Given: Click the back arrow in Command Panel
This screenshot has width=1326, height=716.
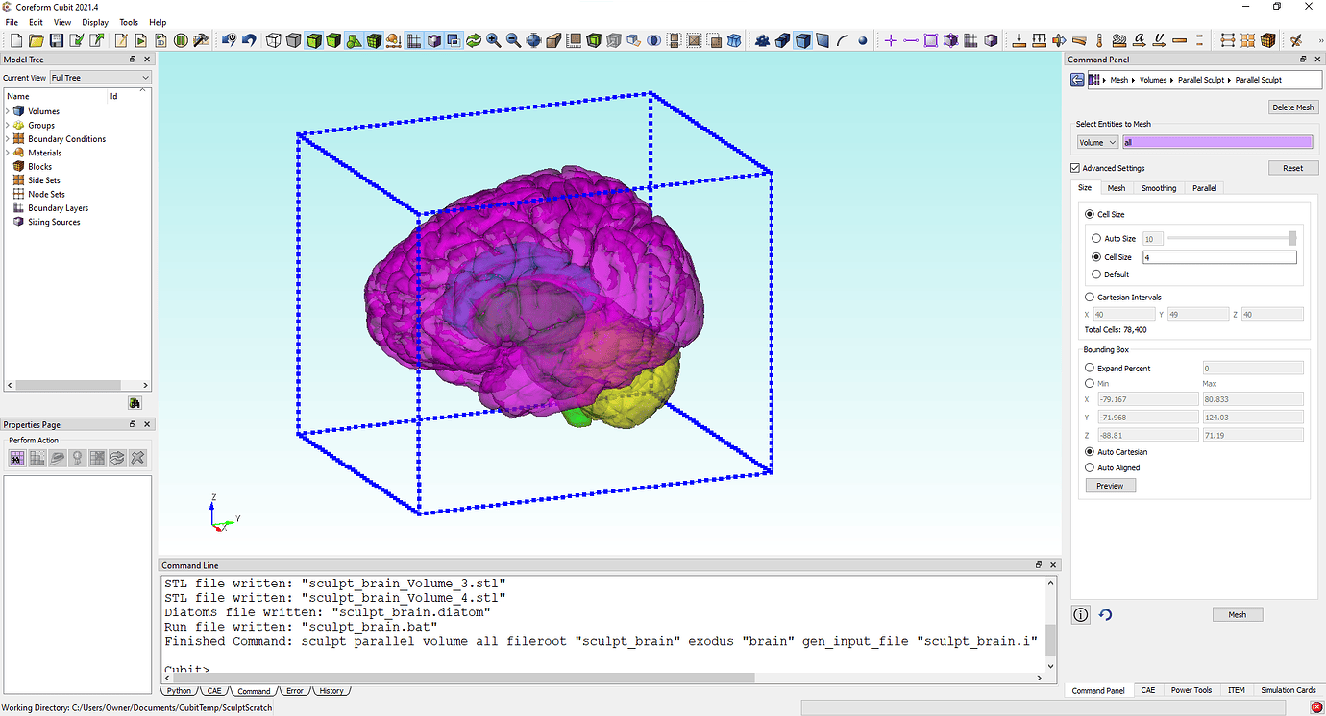Looking at the screenshot, I should pyautogui.click(x=1078, y=80).
